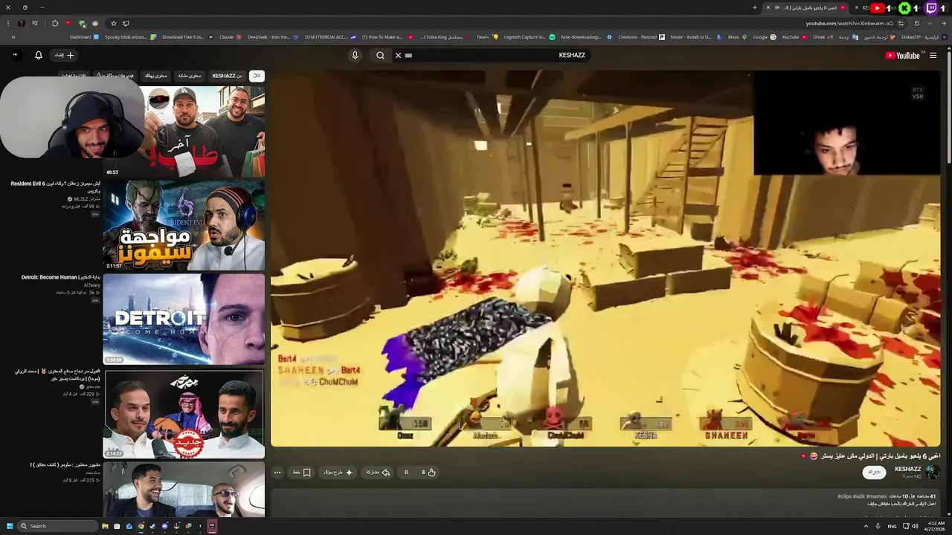Screen dimensions: 952x535
Task: Open KESHAZZ channel avatar
Action: tap(933, 472)
